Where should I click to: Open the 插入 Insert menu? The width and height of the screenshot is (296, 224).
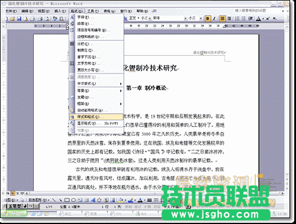(x=60, y=11)
